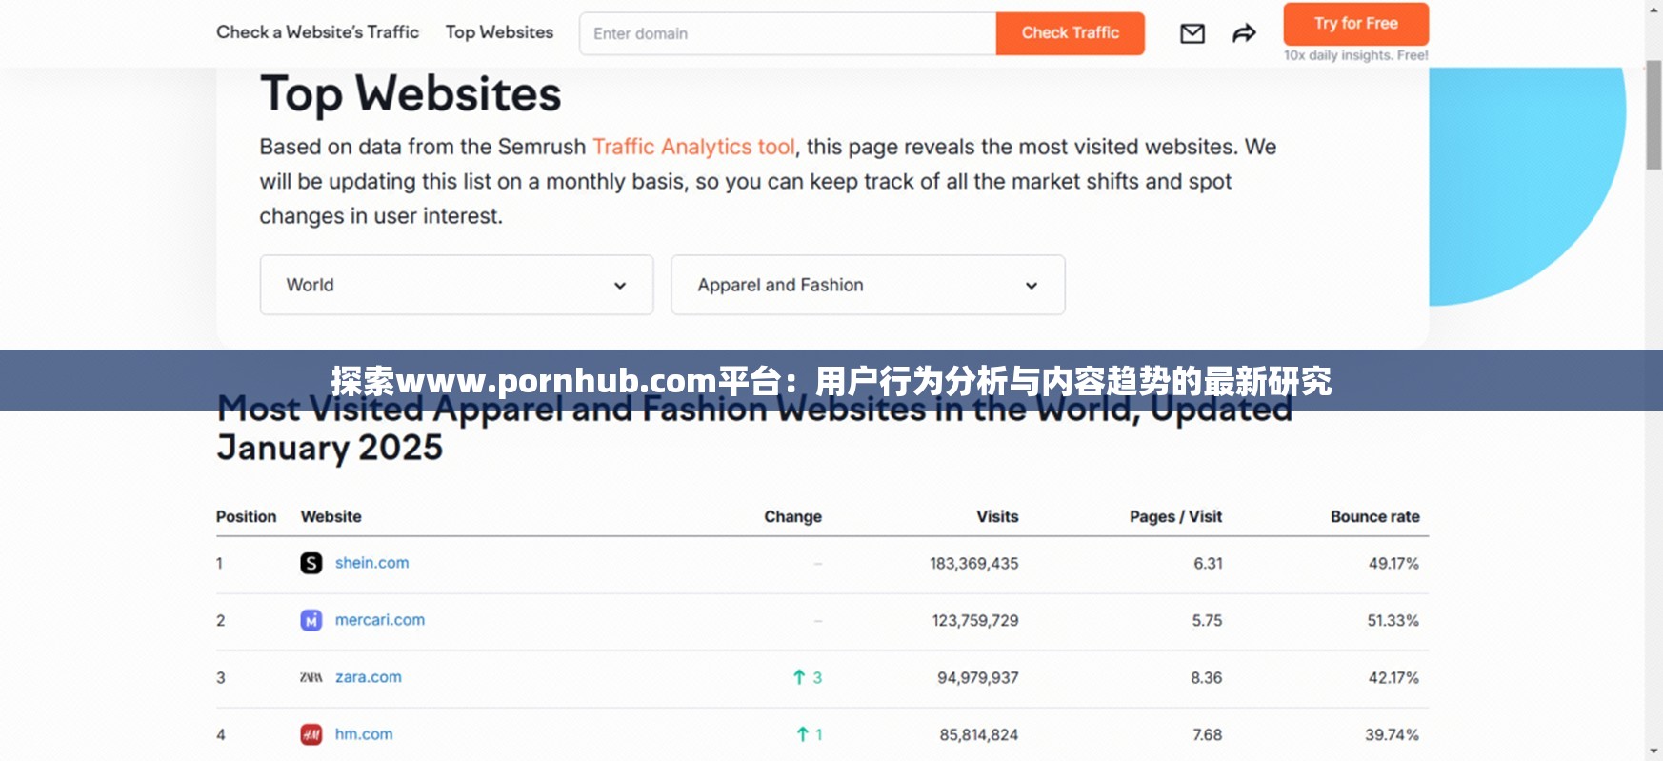Click the up 1 change indicator for hm.com

coord(810,734)
